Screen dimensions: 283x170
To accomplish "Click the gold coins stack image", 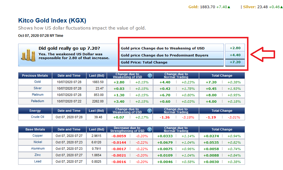I will (28, 55).
